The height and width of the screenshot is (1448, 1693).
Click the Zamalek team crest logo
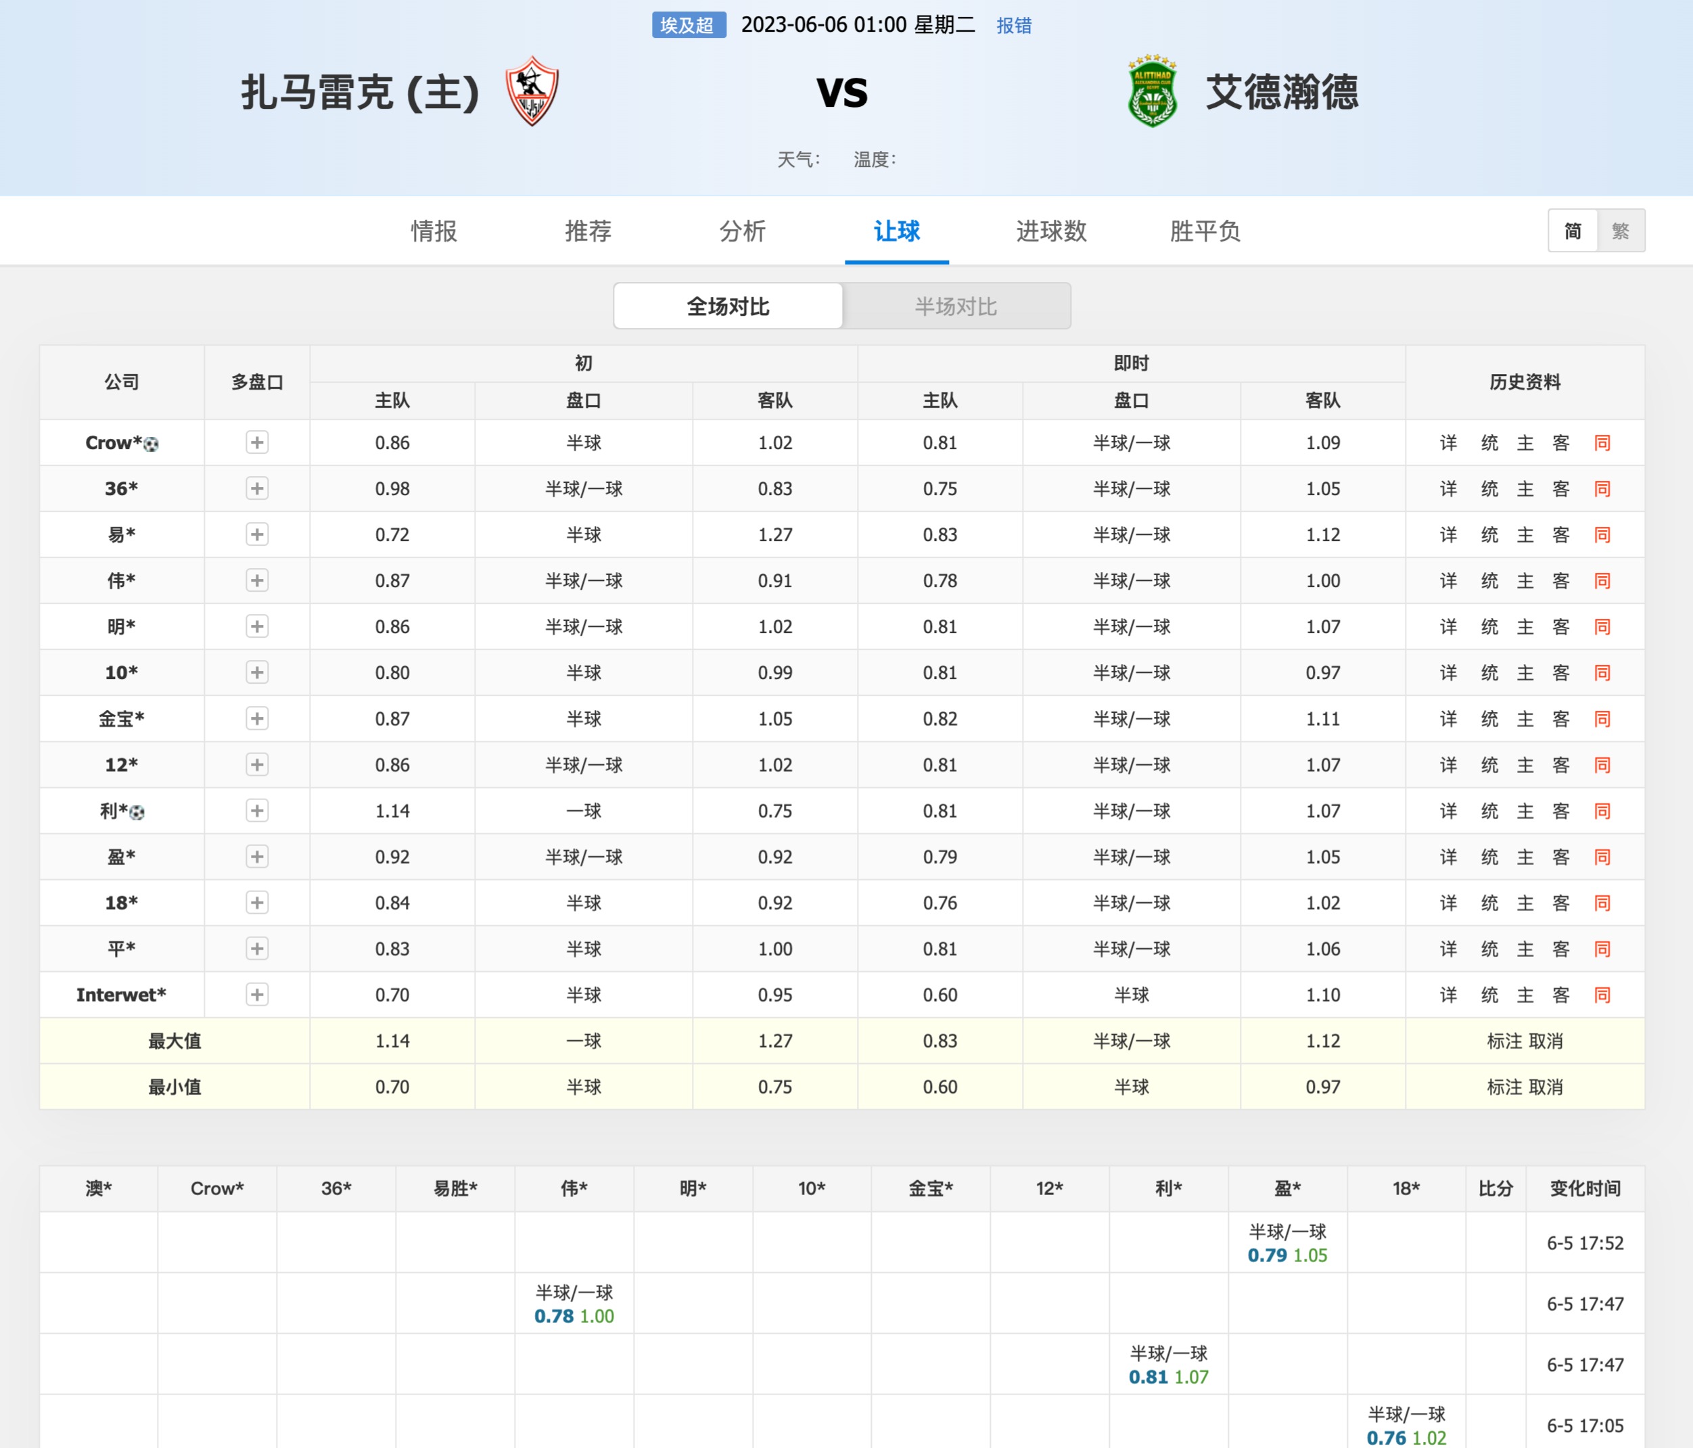(532, 91)
